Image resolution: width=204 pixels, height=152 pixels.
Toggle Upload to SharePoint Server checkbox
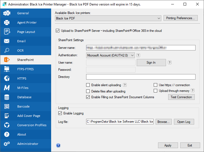tap(57, 31)
